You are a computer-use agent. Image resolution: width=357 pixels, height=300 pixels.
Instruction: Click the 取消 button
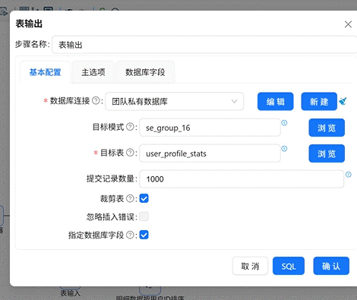tap(250, 266)
